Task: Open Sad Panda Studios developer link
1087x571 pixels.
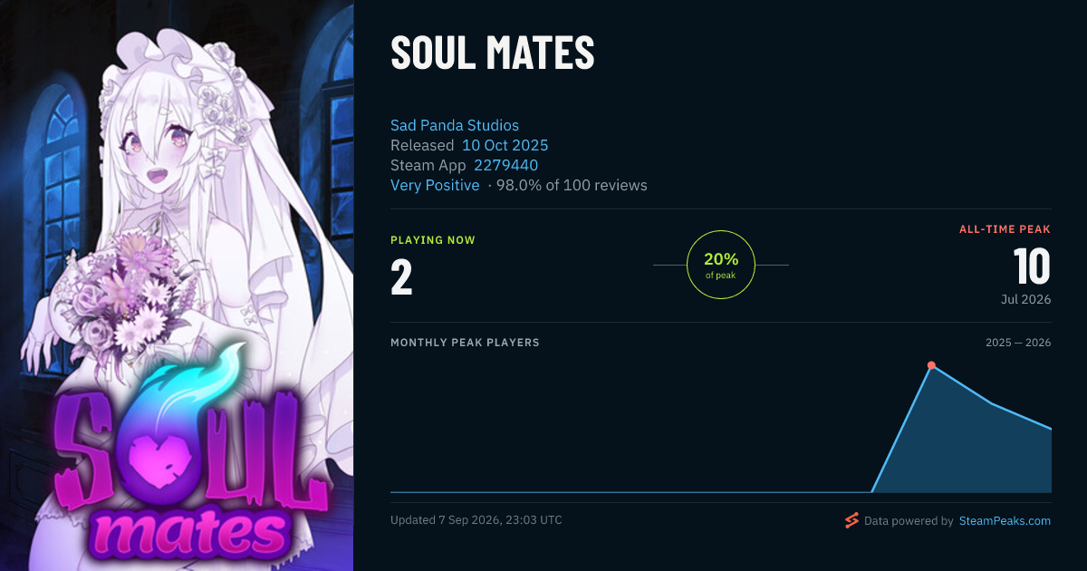Action: point(455,125)
